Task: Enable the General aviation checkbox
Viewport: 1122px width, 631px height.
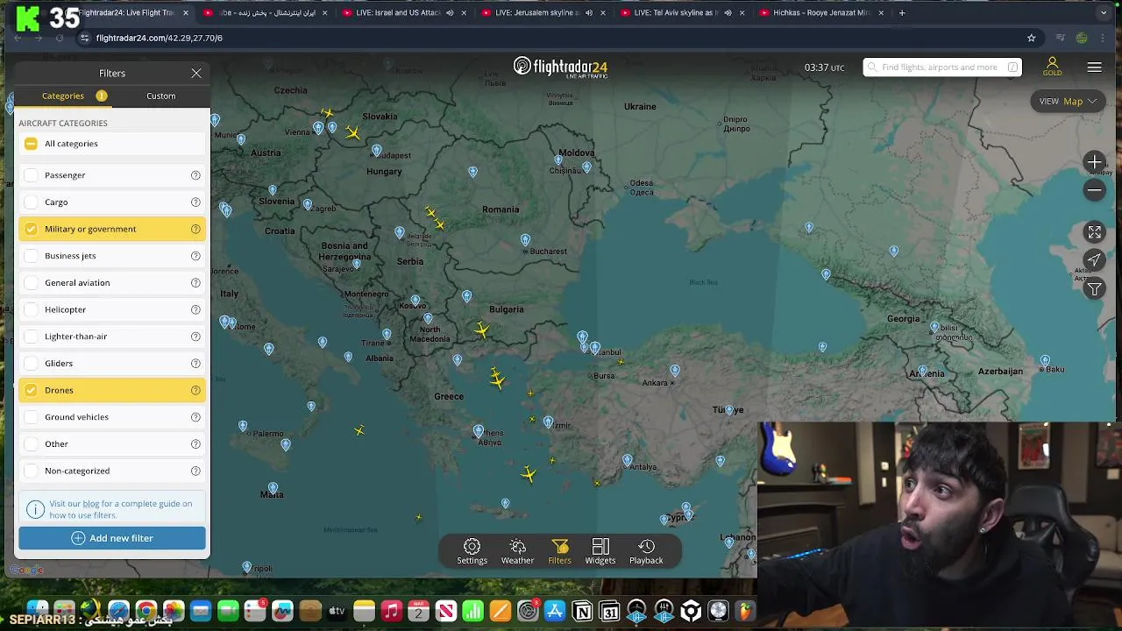Action: 31,283
